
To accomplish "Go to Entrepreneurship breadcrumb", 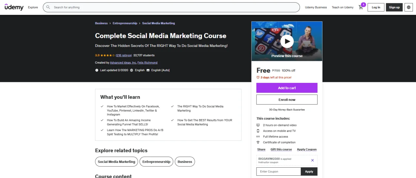I will coord(125,23).
